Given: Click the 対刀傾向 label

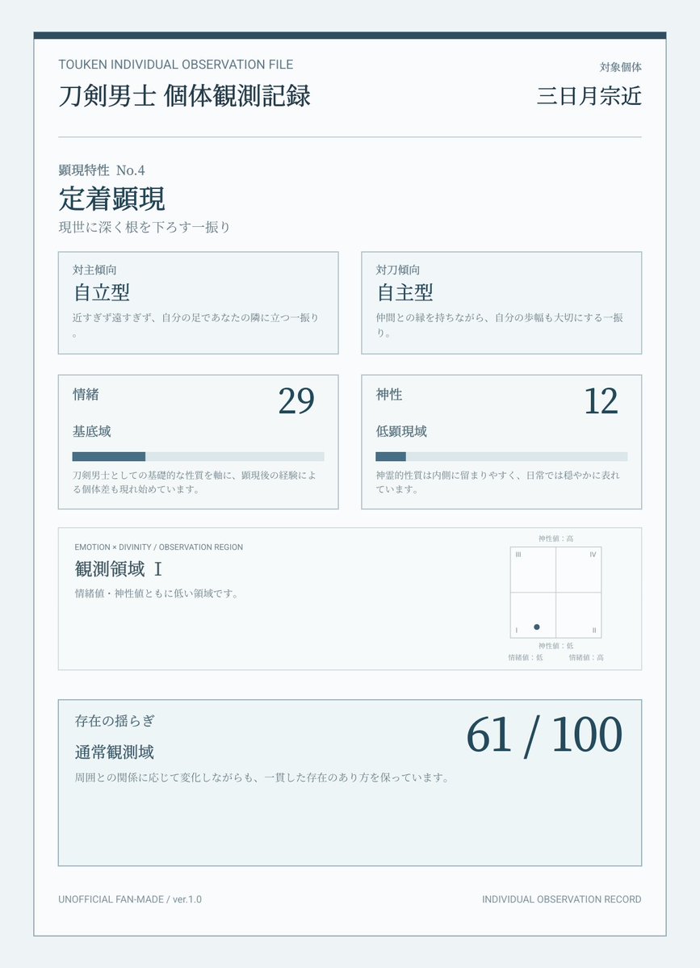Looking at the screenshot, I should point(397,270).
